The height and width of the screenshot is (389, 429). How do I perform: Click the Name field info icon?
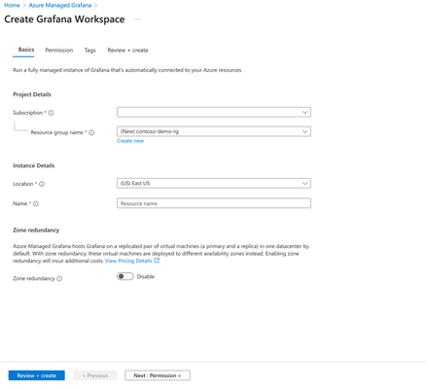tap(36, 204)
